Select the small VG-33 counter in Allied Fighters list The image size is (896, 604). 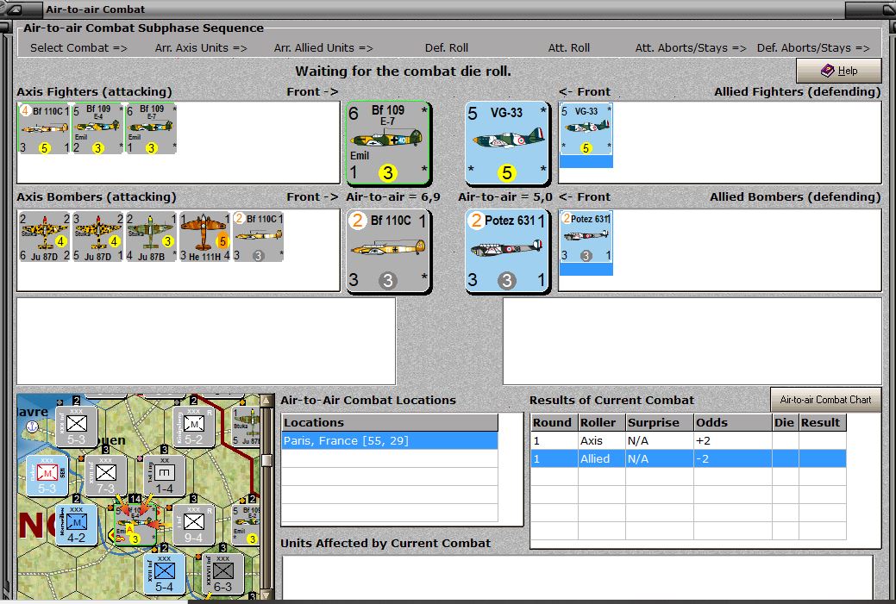coord(586,129)
